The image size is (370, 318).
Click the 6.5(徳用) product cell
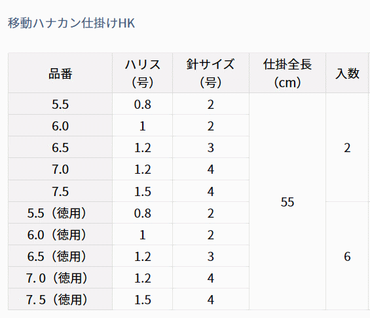click(60, 256)
